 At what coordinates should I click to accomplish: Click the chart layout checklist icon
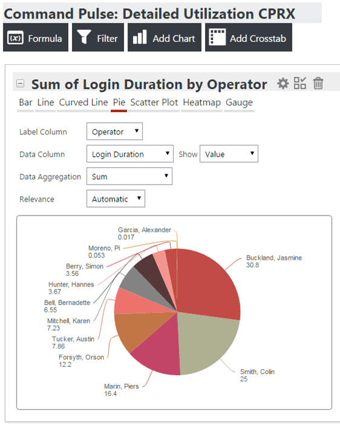pyautogui.click(x=300, y=83)
